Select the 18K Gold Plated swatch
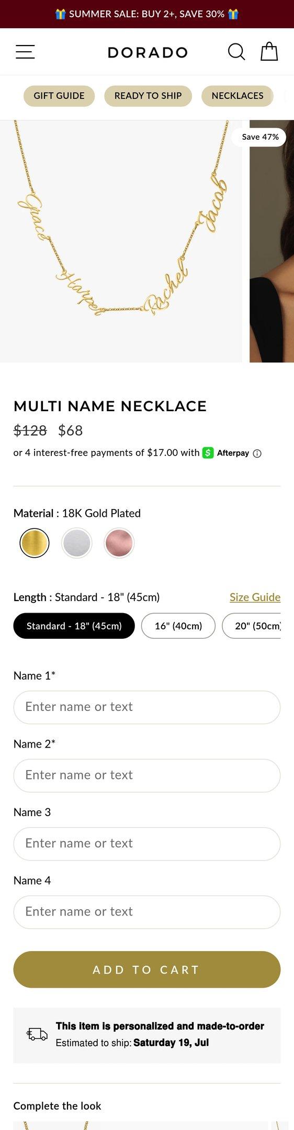294x1130 pixels. [35, 543]
